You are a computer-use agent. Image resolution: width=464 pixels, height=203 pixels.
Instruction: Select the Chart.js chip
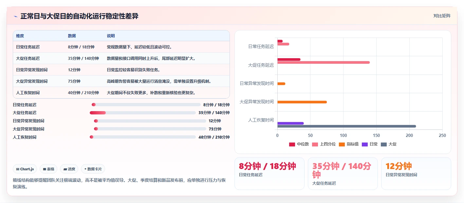click(x=25, y=169)
